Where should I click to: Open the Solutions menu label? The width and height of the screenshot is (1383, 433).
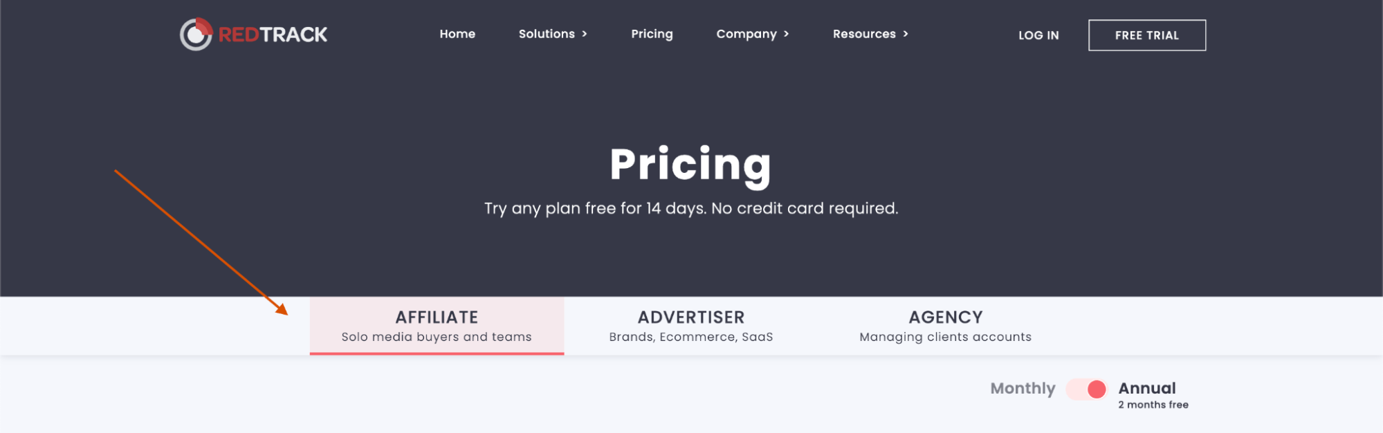(x=547, y=34)
